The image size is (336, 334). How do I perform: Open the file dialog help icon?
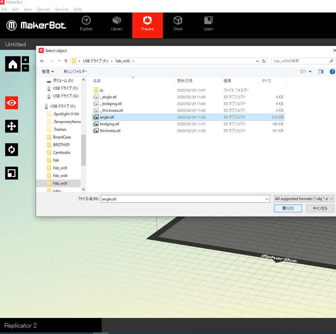coord(332,72)
